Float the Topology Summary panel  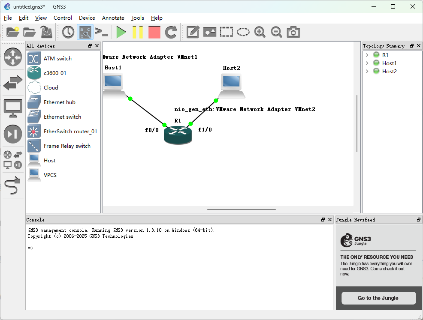tap(412, 46)
